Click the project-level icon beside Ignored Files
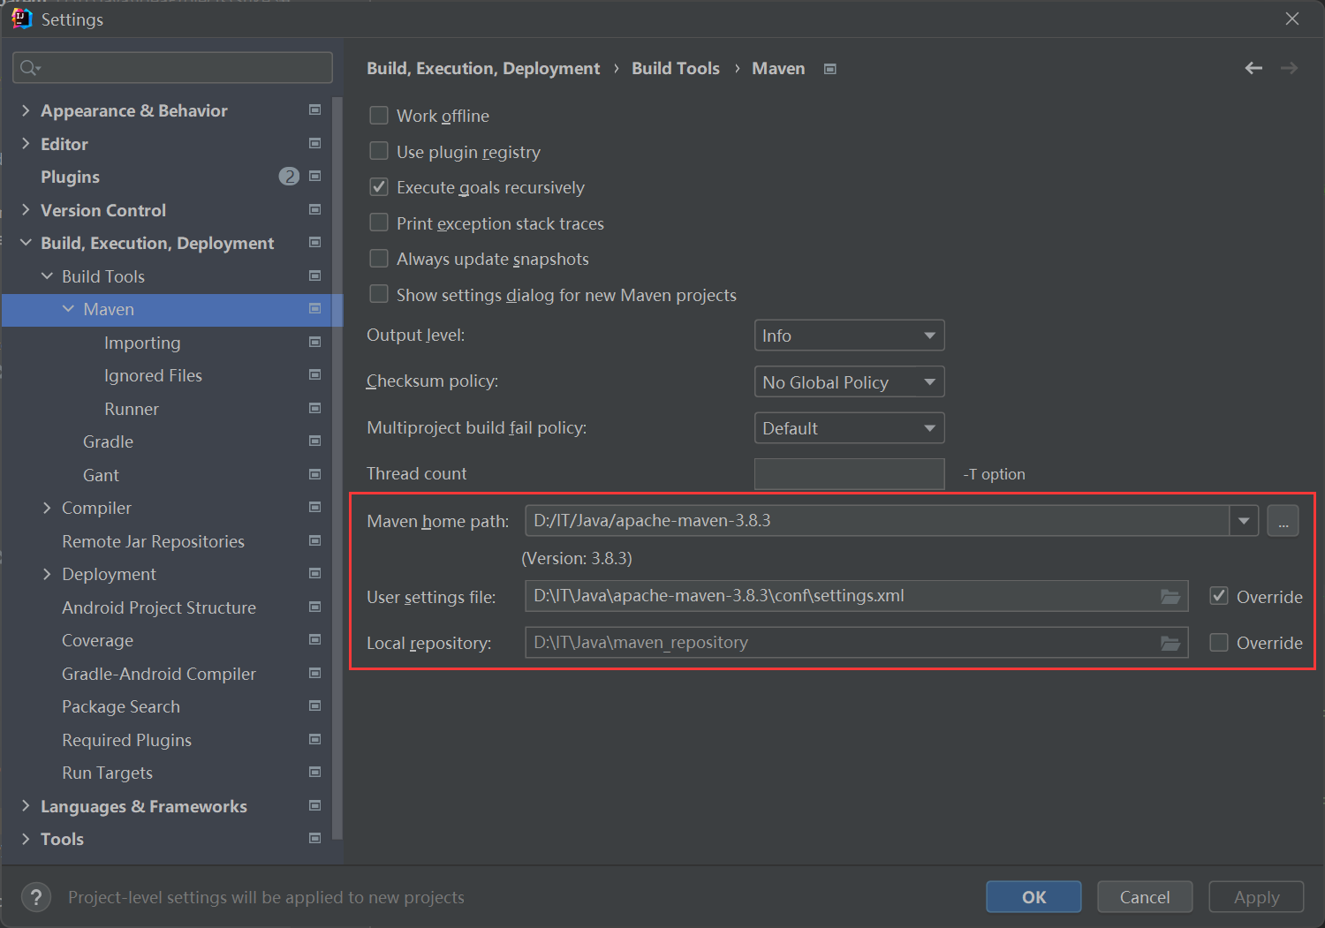The image size is (1325, 928). 314,374
